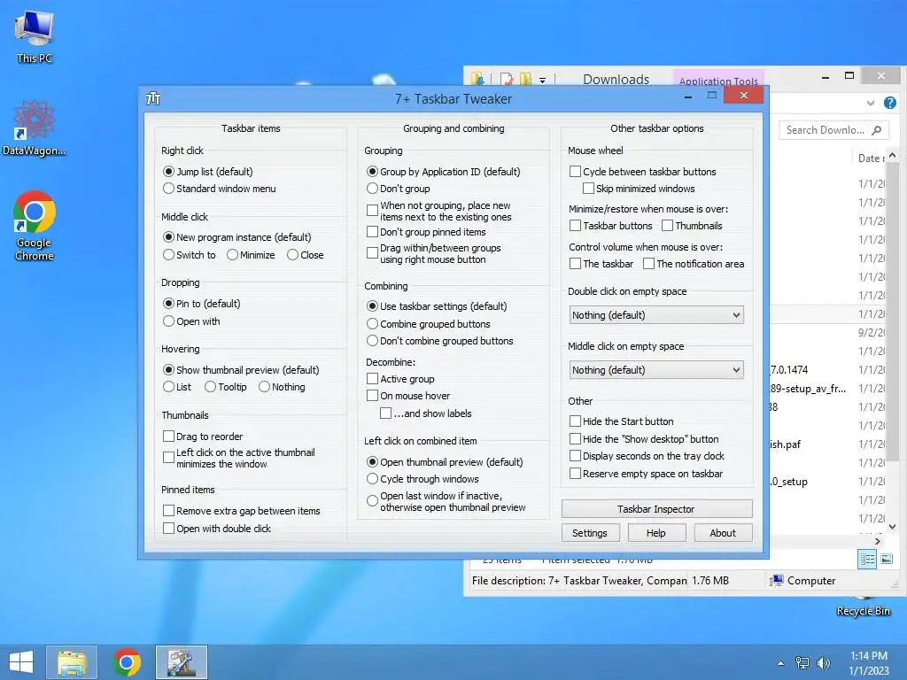Open quick access toolbar dropdown in Downloads

tap(543, 80)
